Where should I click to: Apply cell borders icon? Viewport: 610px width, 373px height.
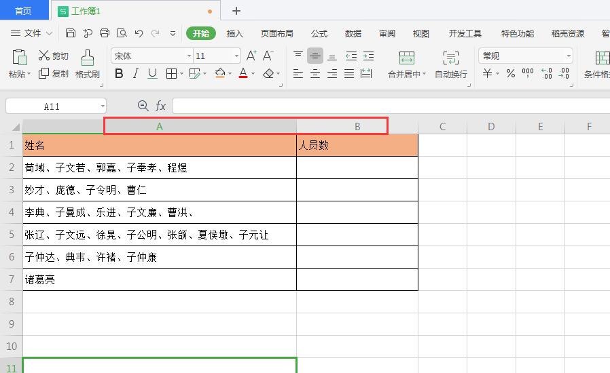171,73
